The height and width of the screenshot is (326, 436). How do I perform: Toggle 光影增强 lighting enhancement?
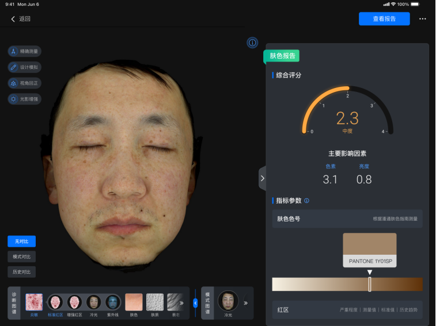tap(24, 99)
